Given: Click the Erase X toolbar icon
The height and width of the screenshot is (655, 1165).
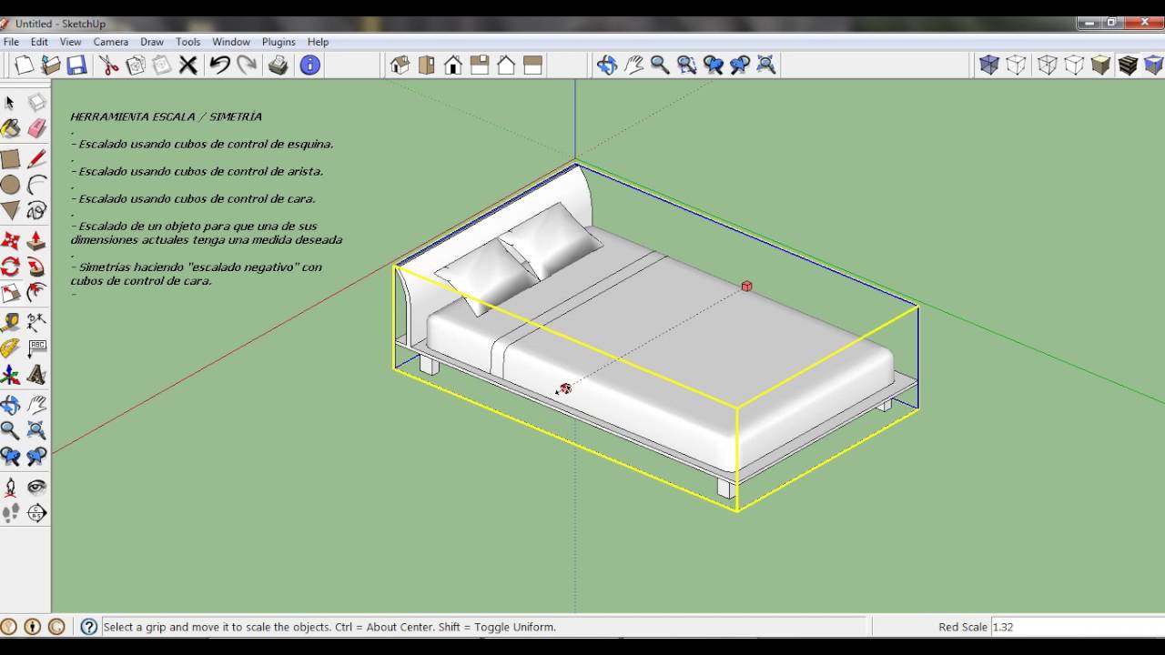Looking at the screenshot, I should click(x=188, y=65).
